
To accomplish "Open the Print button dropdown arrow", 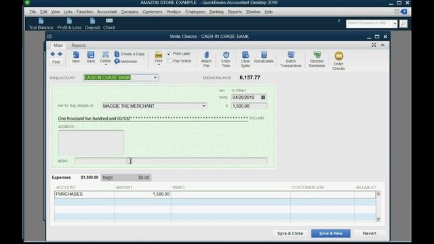I will 159,65.
